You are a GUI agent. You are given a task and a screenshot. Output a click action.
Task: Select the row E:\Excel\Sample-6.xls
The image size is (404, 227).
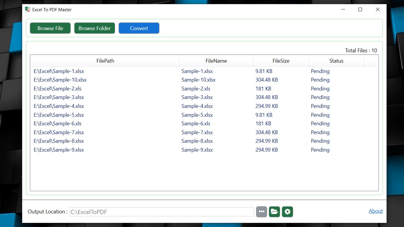[x=204, y=124]
